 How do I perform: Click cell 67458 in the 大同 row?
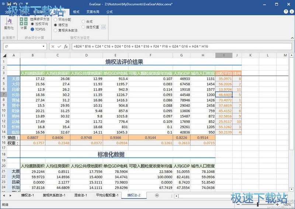(181, 84)
